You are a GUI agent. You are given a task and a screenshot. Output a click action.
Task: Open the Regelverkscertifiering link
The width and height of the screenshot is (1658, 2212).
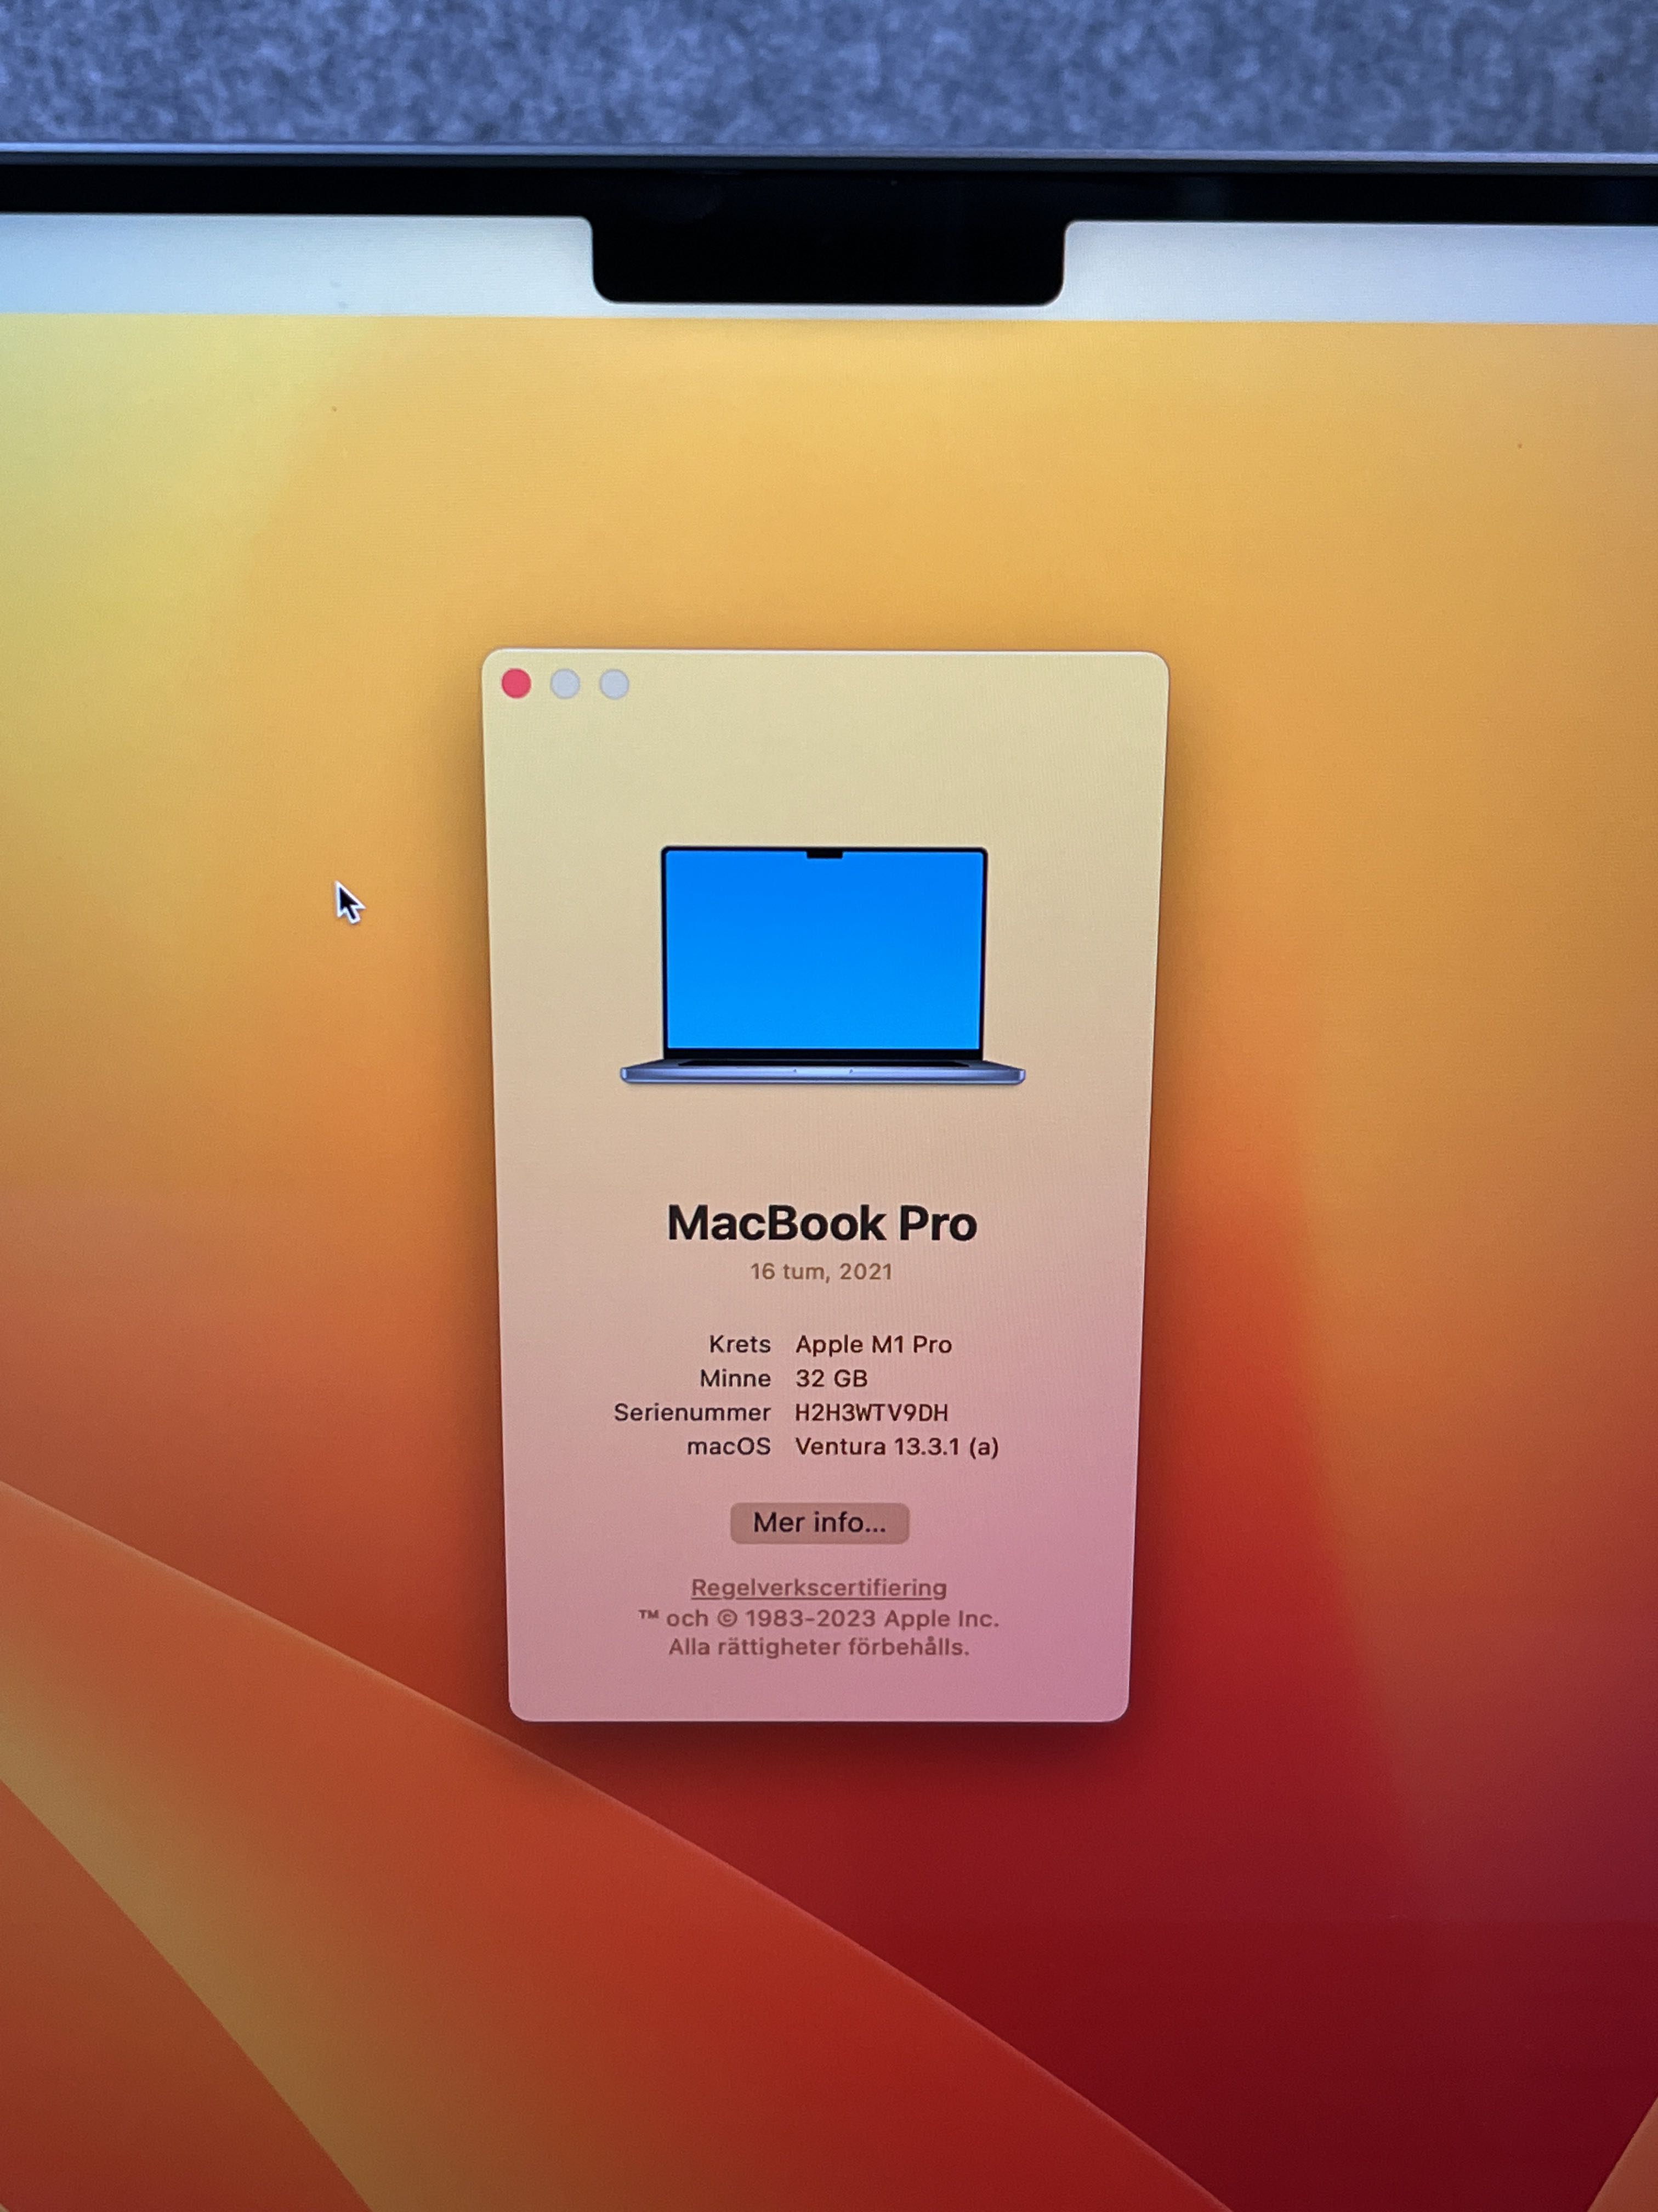tap(819, 1587)
